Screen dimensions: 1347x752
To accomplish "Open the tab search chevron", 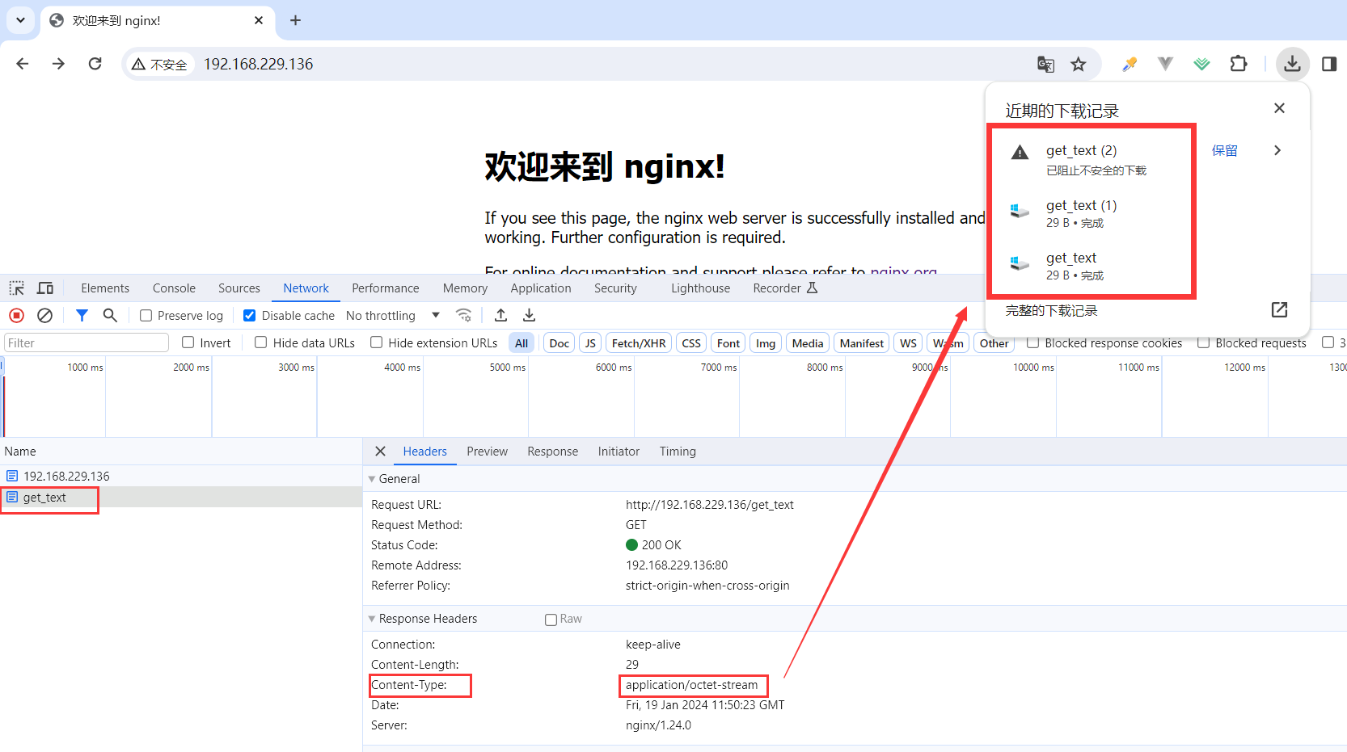I will [20, 20].
